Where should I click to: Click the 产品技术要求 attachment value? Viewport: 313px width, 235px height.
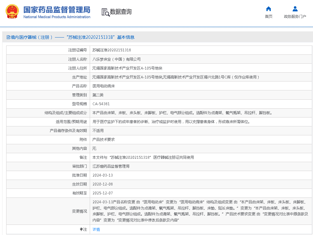(x=104, y=140)
